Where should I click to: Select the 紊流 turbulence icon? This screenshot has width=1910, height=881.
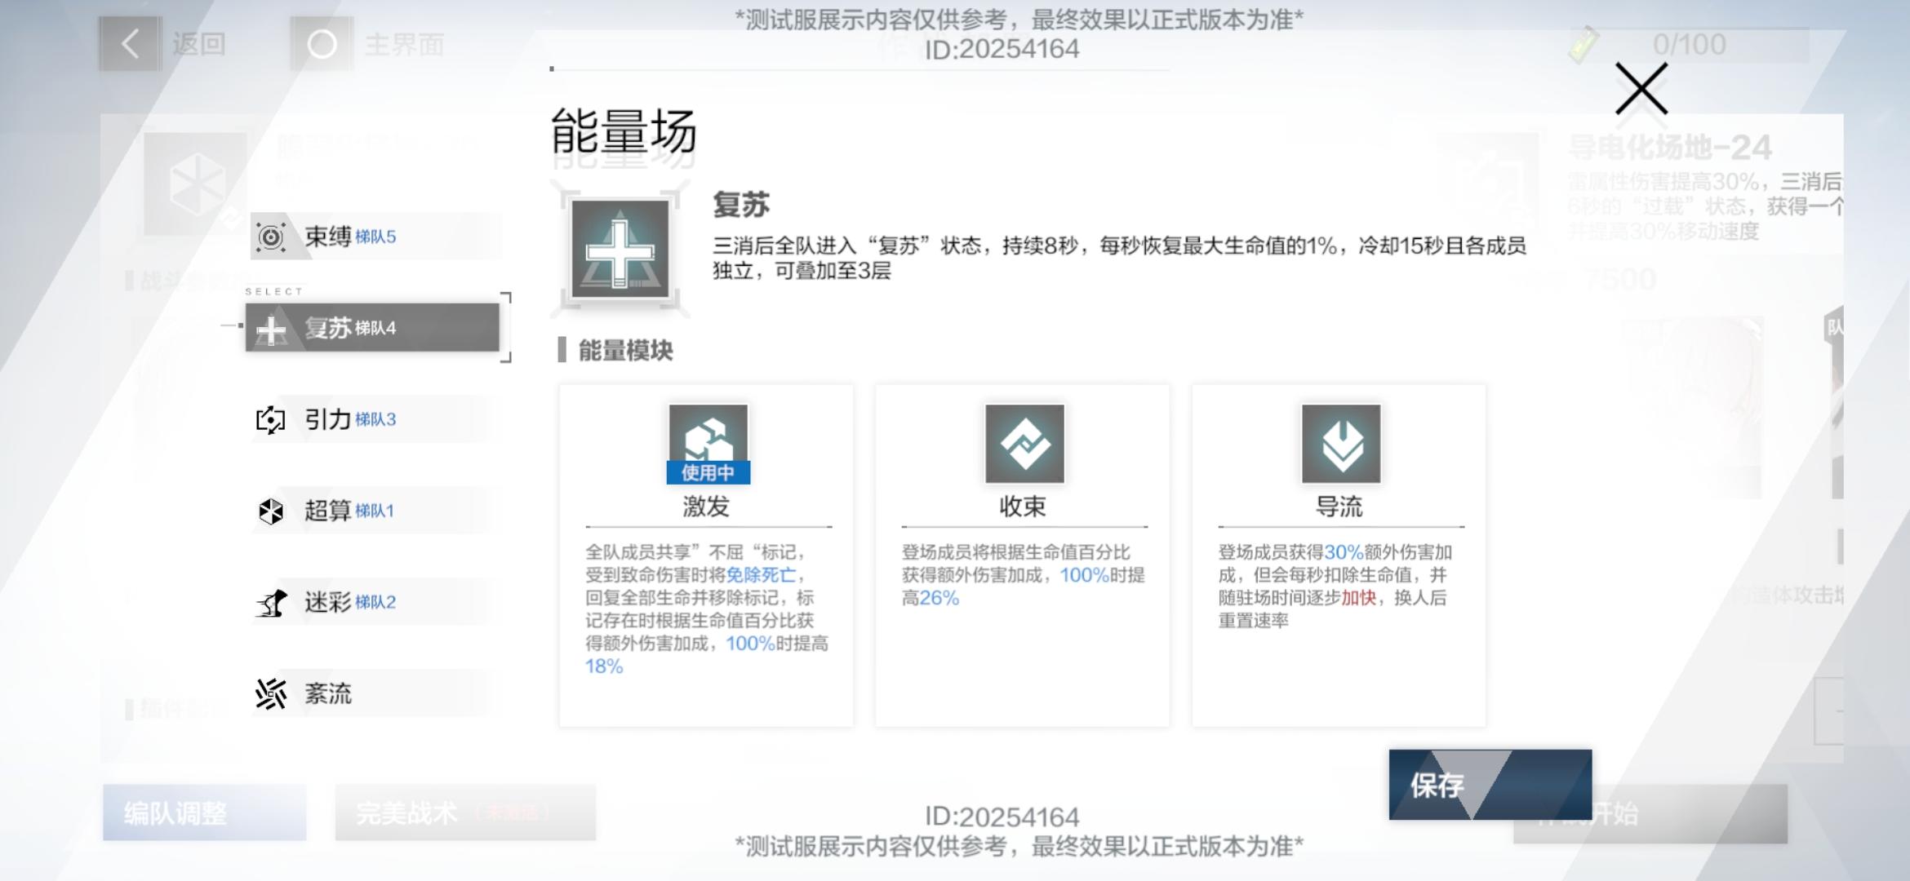270,694
